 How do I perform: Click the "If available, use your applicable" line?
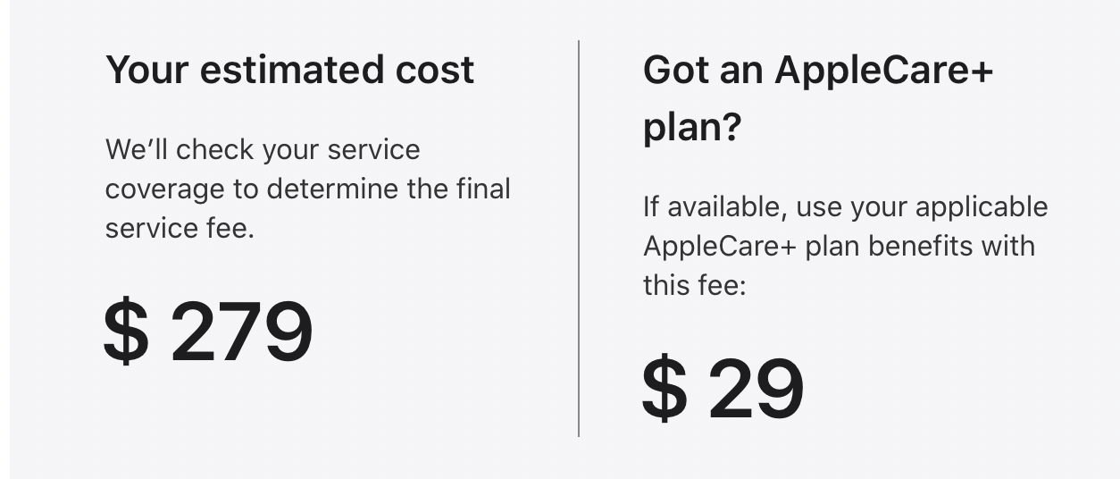[x=846, y=206]
